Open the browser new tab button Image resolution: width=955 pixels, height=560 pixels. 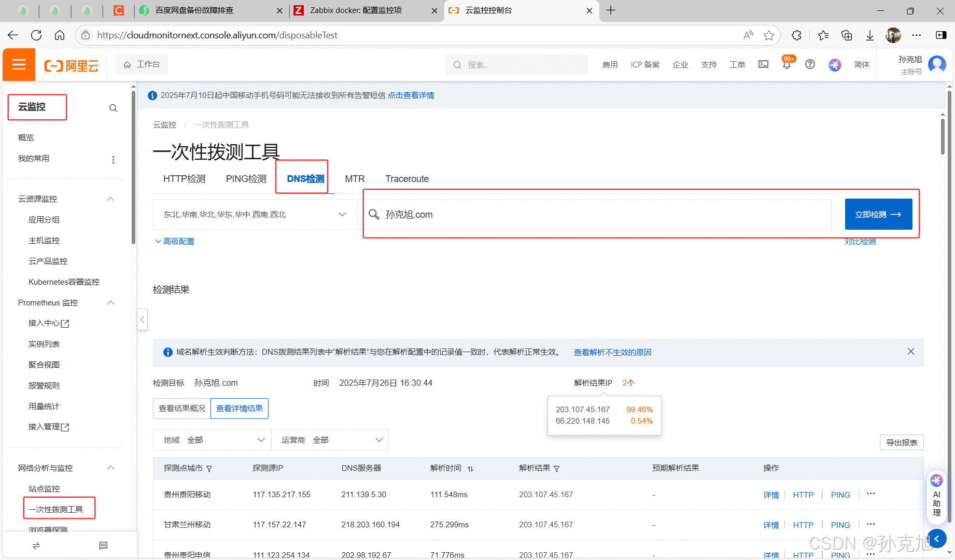click(x=611, y=10)
